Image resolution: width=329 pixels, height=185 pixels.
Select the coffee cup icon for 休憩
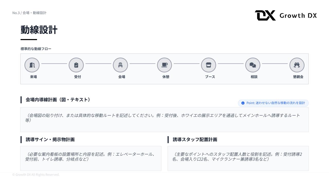(x=164, y=65)
